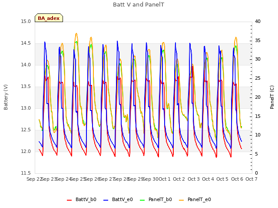Click the Sep 22 date label
278x208 pixels.
coord(34,179)
